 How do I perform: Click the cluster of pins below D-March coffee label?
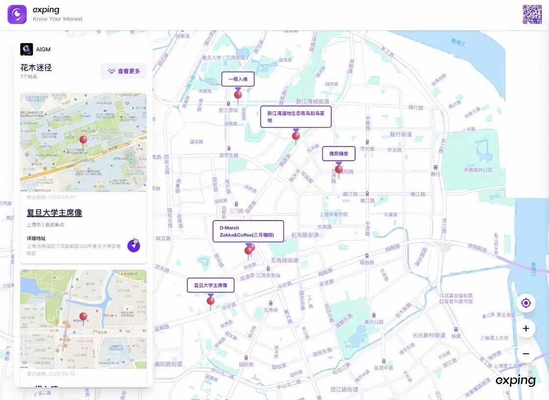point(249,250)
